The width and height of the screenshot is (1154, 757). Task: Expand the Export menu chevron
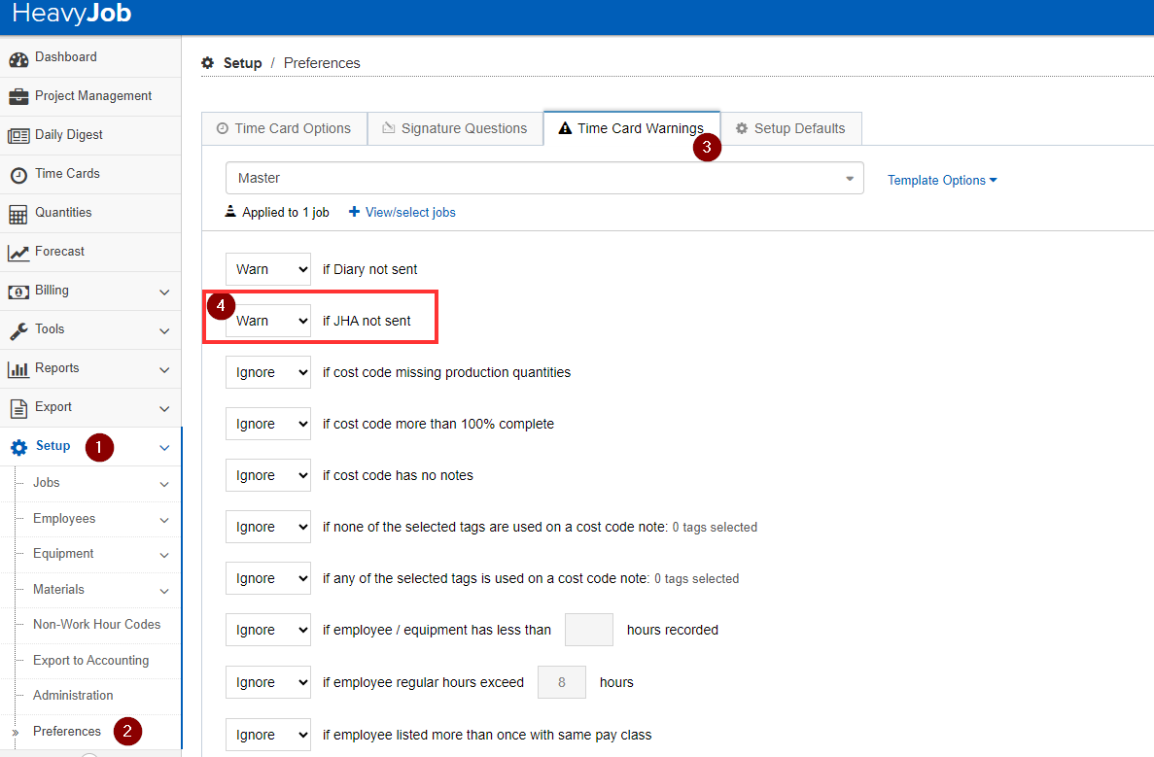tap(164, 409)
